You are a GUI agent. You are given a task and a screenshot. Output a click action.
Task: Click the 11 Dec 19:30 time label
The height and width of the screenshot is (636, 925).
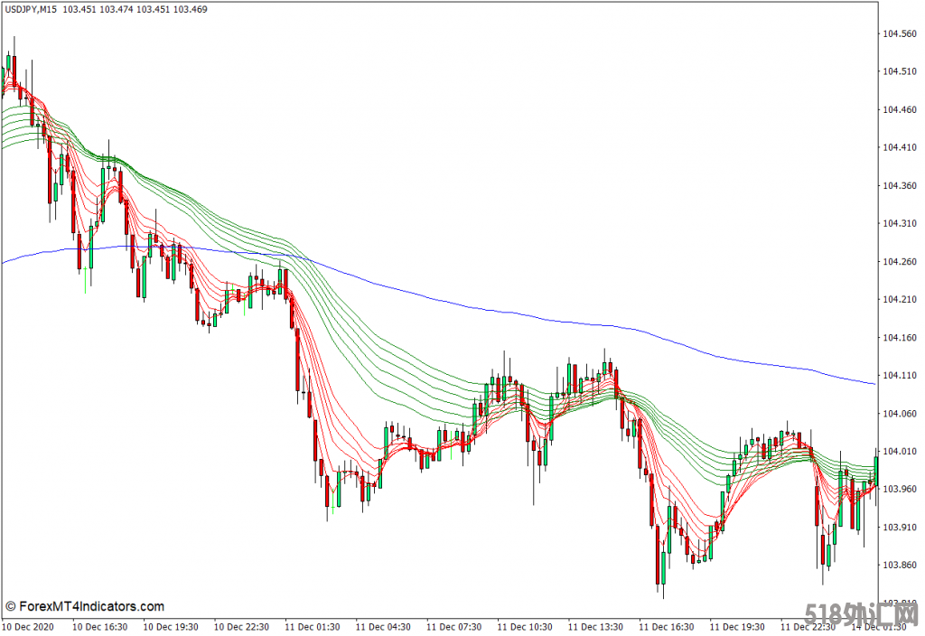pyautogui.click(x=737, y=625)
